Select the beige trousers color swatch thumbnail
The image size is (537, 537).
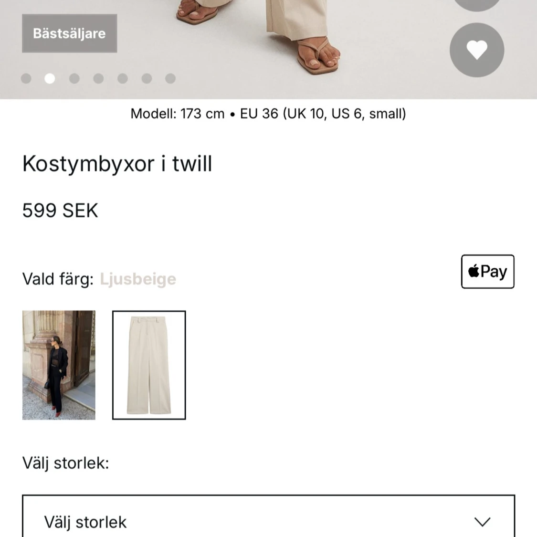point(148,365)
